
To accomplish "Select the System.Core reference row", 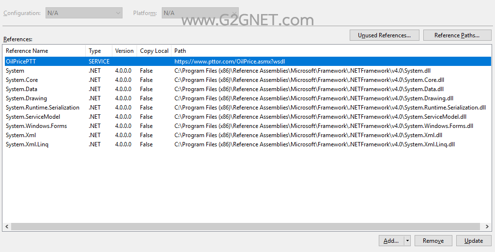I will 248,80.
